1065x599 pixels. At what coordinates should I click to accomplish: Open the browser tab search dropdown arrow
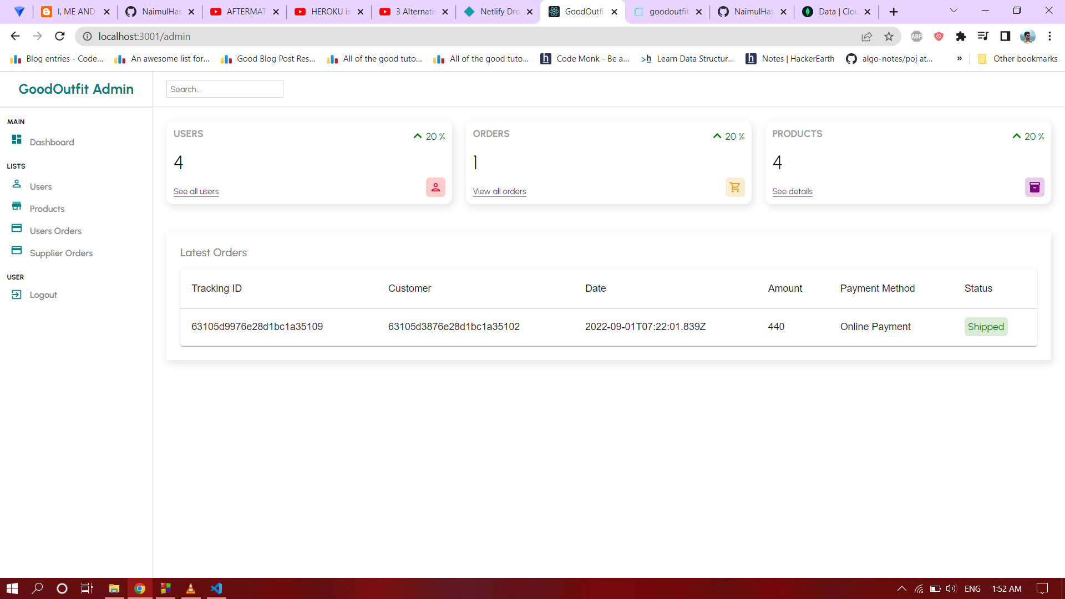pos(954,11)
